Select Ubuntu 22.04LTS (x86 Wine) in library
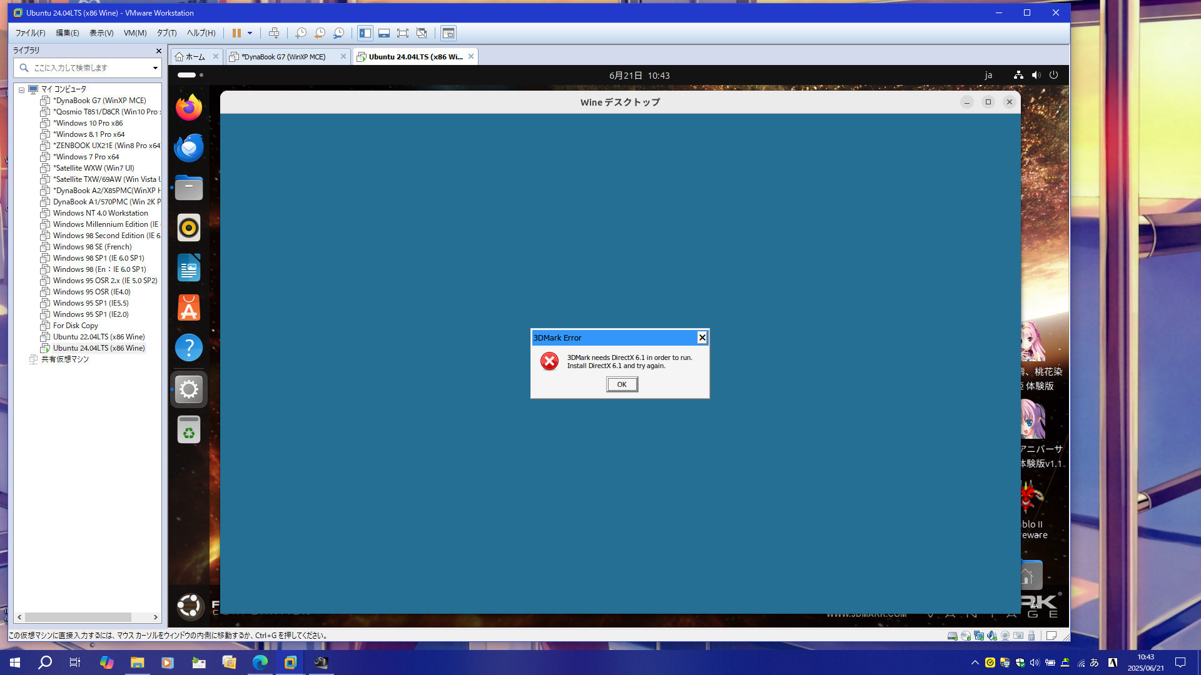Screen dimensions: 1201x675 tap(99, 337)
